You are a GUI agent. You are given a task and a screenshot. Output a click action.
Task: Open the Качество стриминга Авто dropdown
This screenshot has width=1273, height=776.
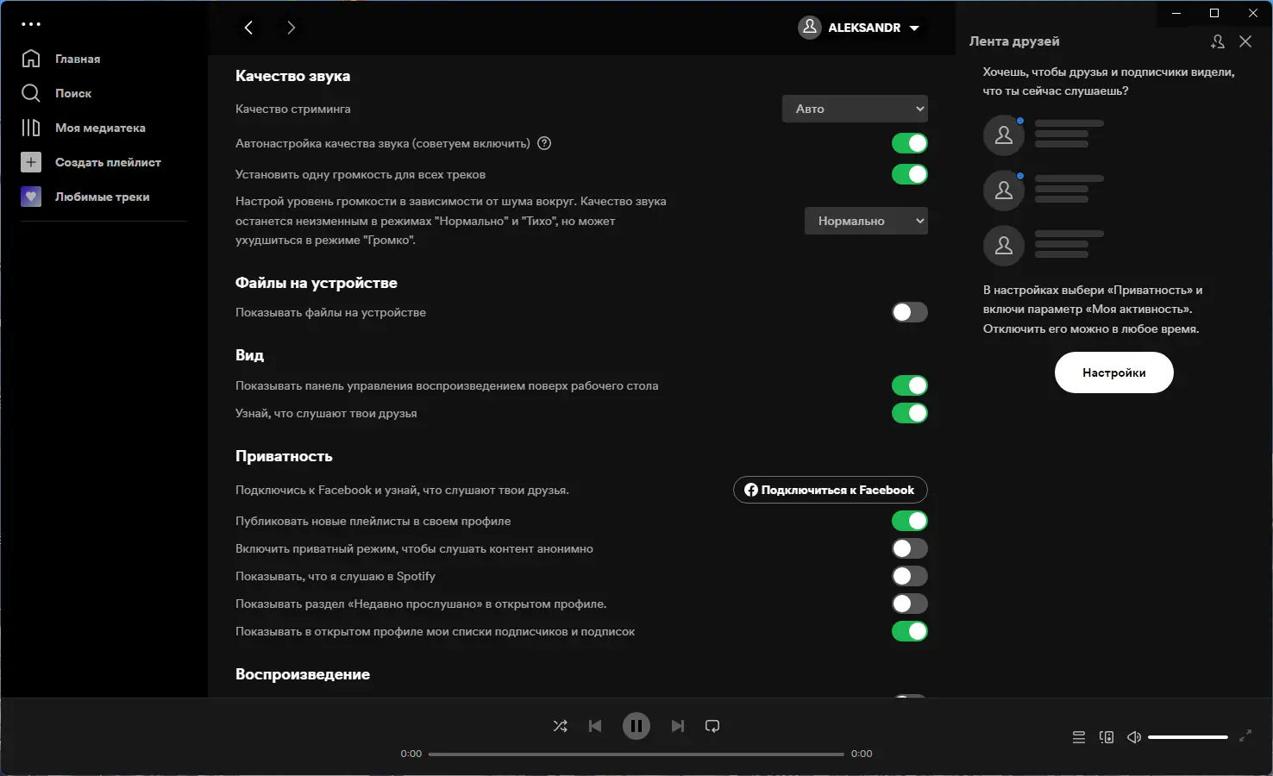pyautogui.click(x=855, y=109)
